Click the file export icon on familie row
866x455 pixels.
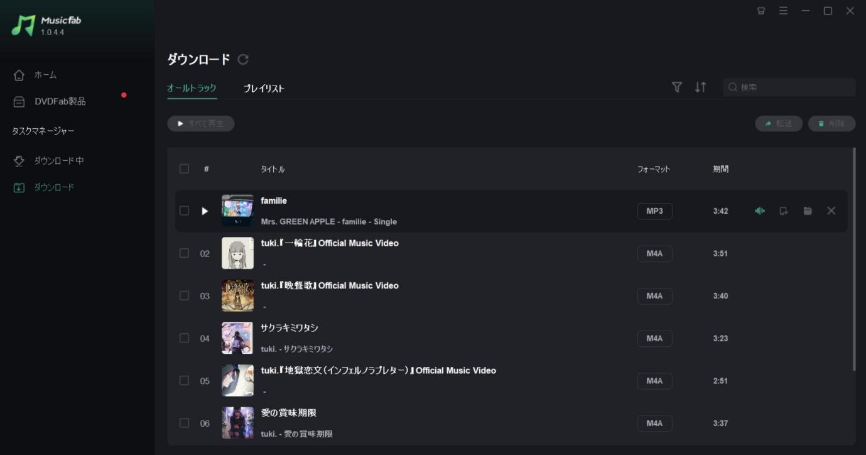click(784, 211)
